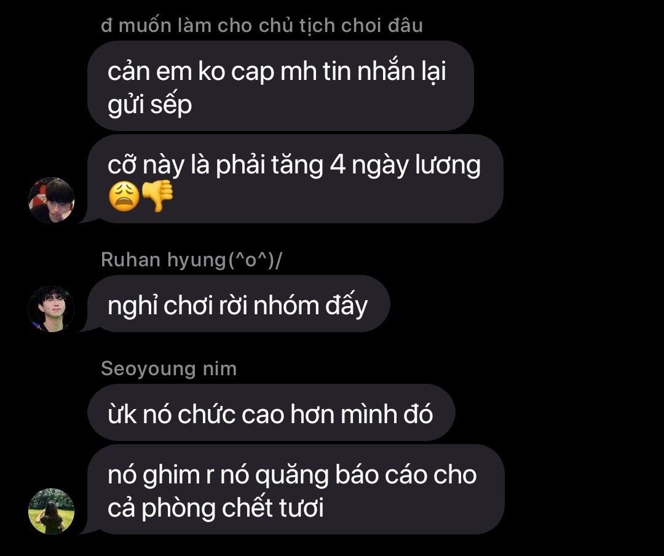The width and height of the screenshot is (664, 556).
Task: Select the 'cản em ko cap mh tin nhắn lại' bubble
Action: tap(280, 85)
